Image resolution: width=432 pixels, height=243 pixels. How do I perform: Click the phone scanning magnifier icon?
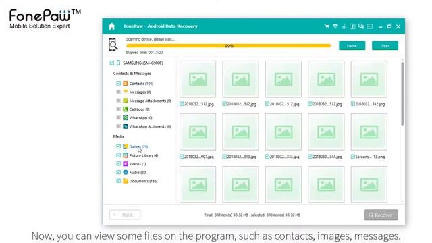pyautogui.click(x=113, y=45)
